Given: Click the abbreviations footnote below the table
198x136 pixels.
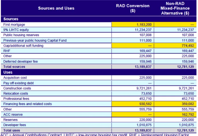Looking at the screenshot, I should pos(95,135).
